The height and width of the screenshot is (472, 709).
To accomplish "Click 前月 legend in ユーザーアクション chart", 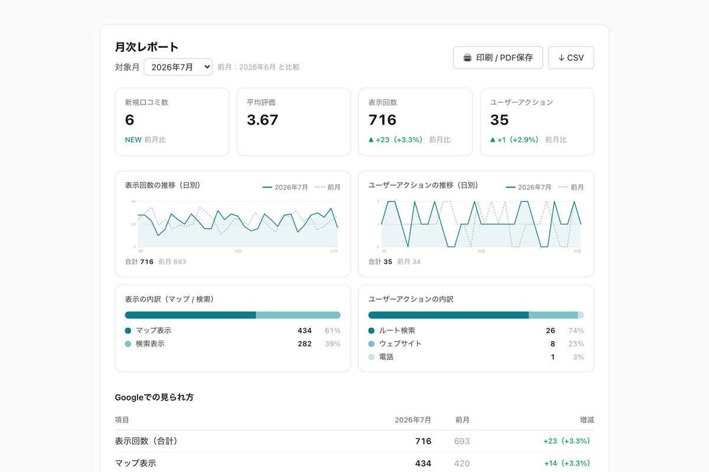I will (x=571, y=187).
